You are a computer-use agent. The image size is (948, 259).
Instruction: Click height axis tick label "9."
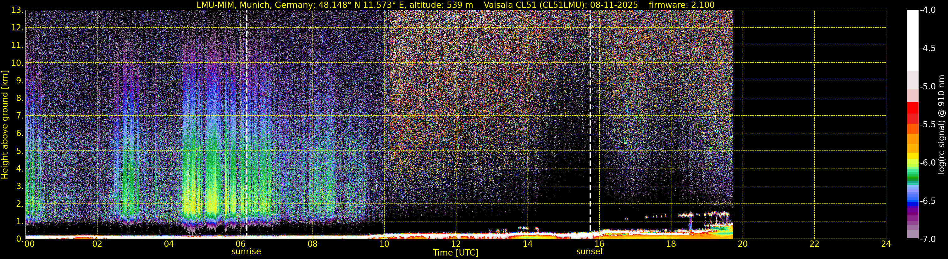pos(19,81)
